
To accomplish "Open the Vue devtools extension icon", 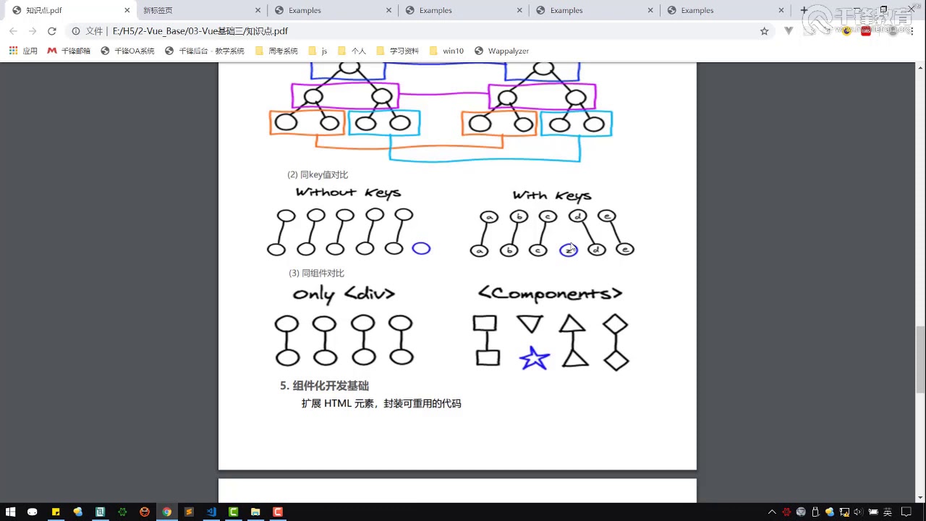I will tap(789, 31).
